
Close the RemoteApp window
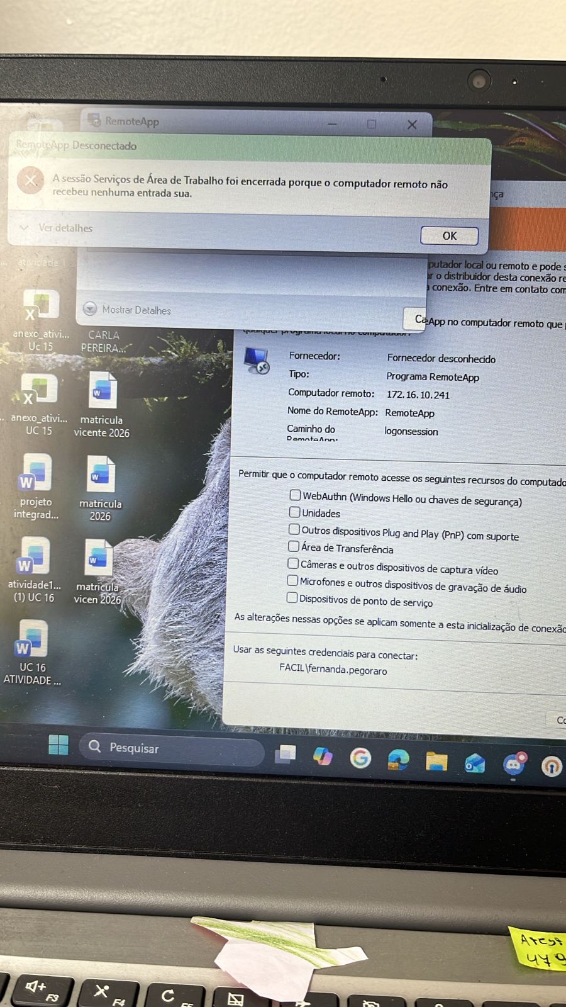tap(412, 125)
